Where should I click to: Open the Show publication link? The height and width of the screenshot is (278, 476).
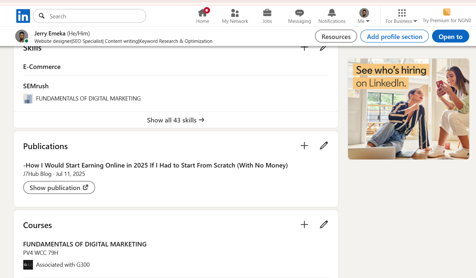pyautogui.click(x=59, y=188)
